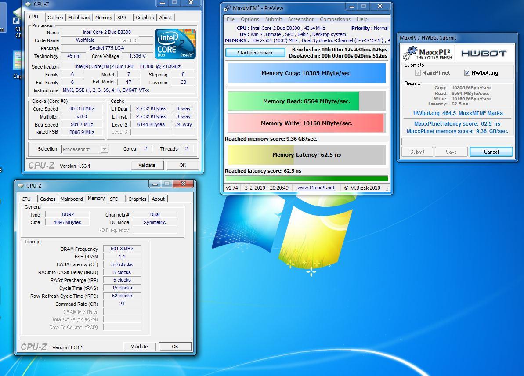
Task: Switch to About tab in bottom CPU-Z
Action: 158,199
